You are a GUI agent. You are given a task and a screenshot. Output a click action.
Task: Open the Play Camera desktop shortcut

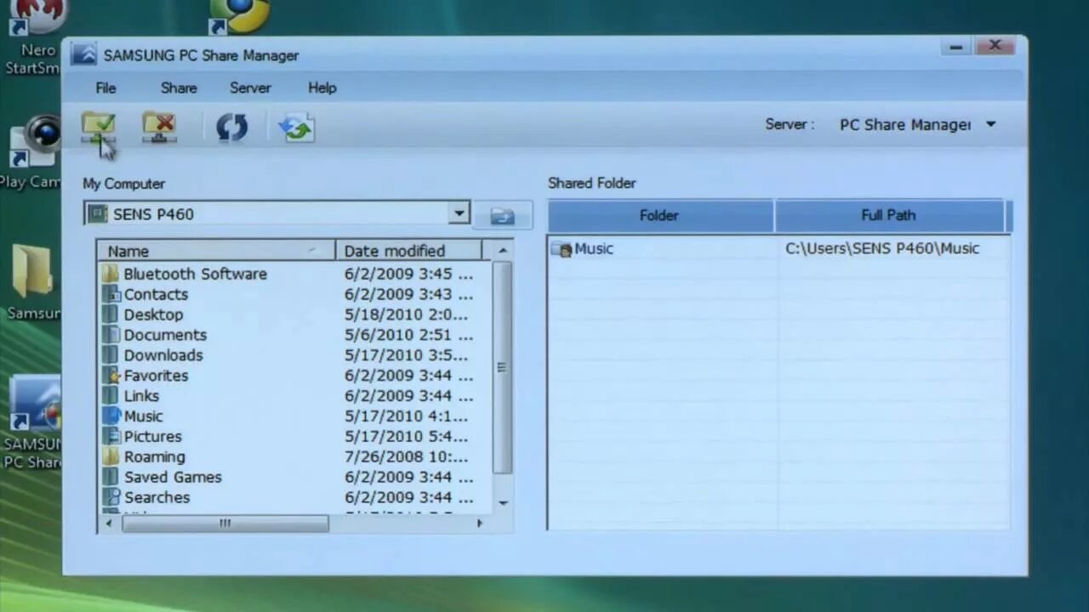point(31,153)
